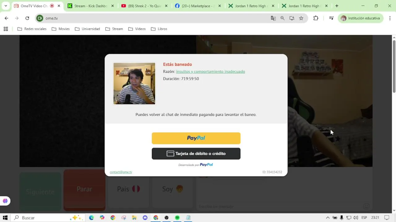Open the apps grid in bookmarks bar
The image size is (396, 222).
[x=6, y=29]
